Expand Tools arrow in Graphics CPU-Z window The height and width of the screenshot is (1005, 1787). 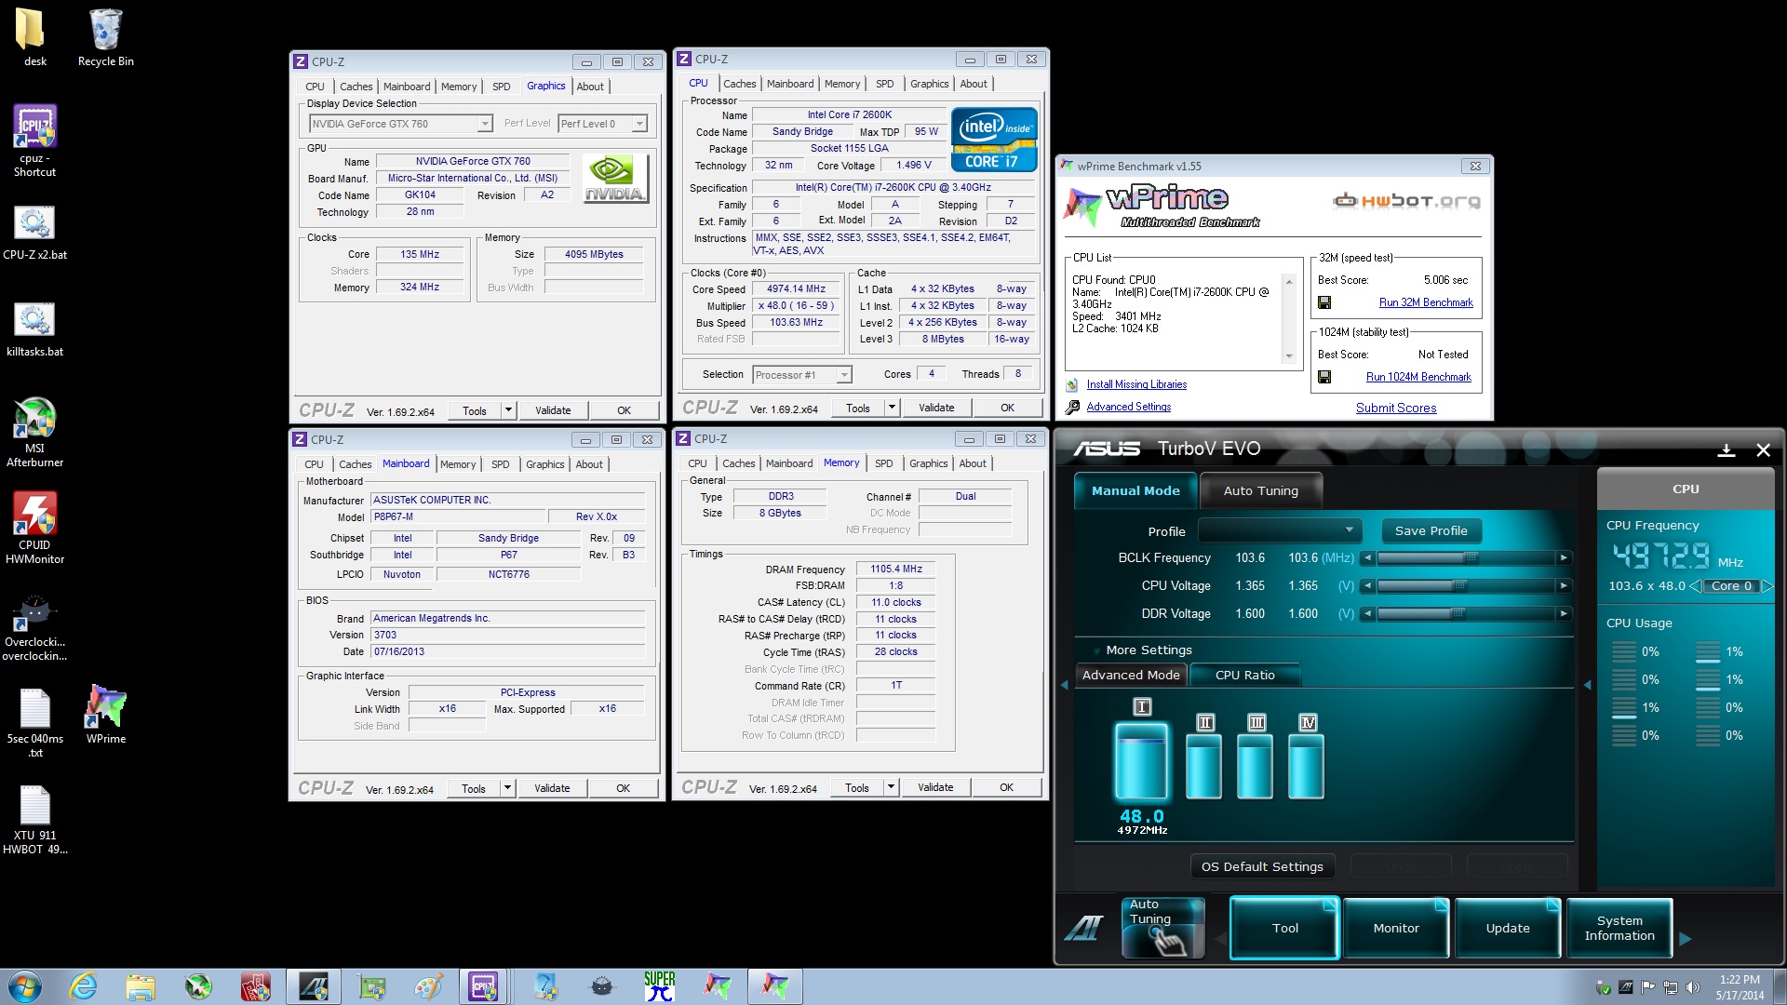tap(508, 410)
